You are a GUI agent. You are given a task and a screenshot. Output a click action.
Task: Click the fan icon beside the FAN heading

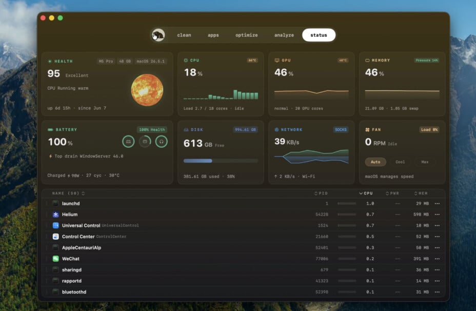pyautogui.click(x=367, y=130)
